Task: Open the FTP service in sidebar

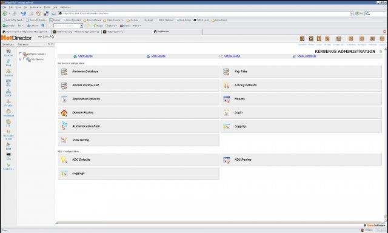Action: click(8, 123)
